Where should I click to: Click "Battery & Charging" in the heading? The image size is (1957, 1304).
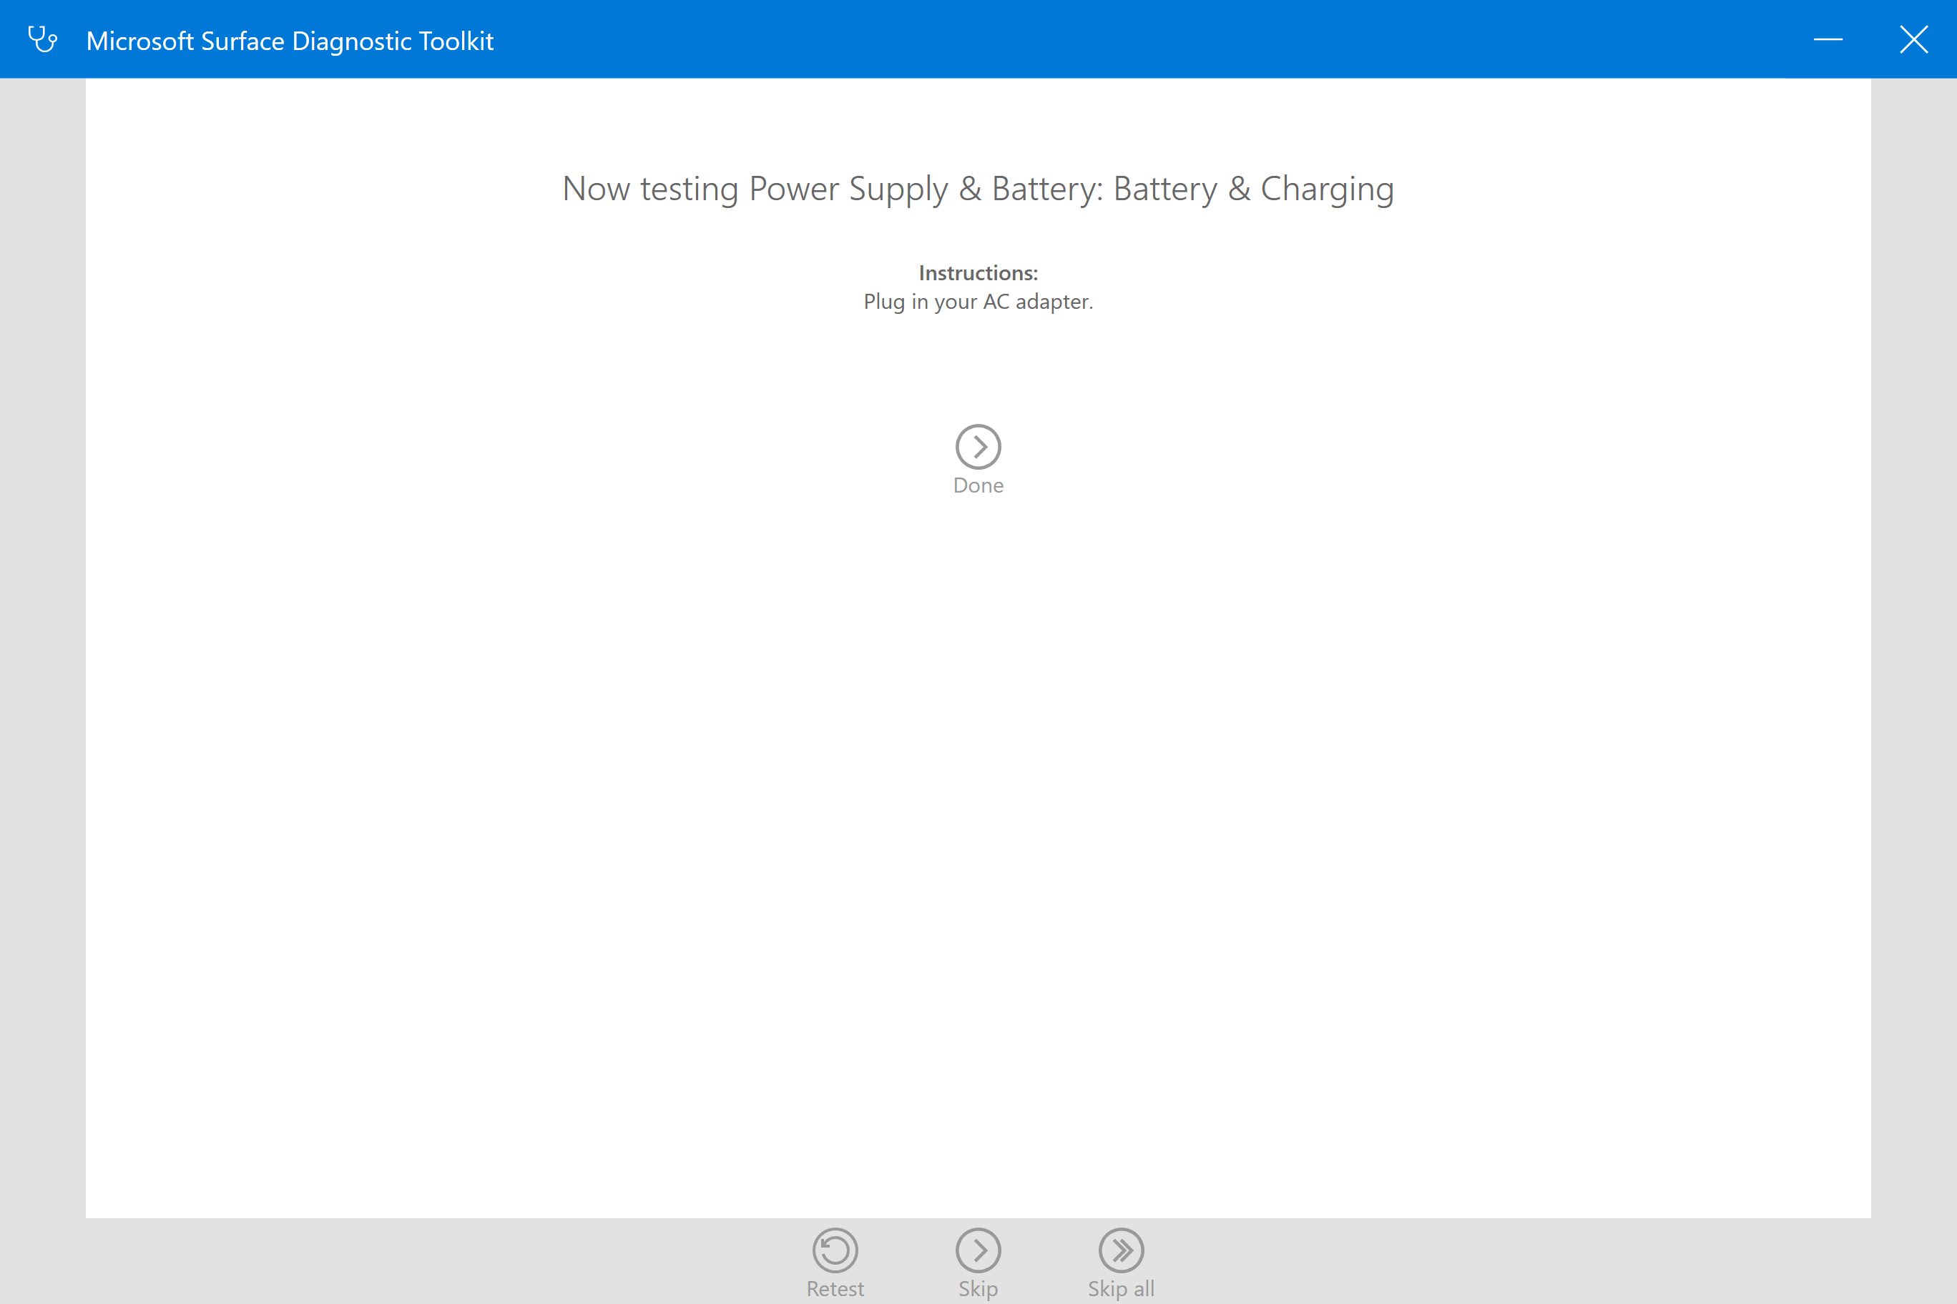pyautogui.click(x=1253, y=189)
